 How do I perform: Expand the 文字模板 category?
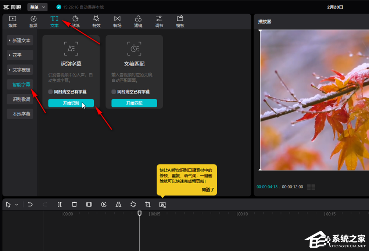[x=20, y=70]
